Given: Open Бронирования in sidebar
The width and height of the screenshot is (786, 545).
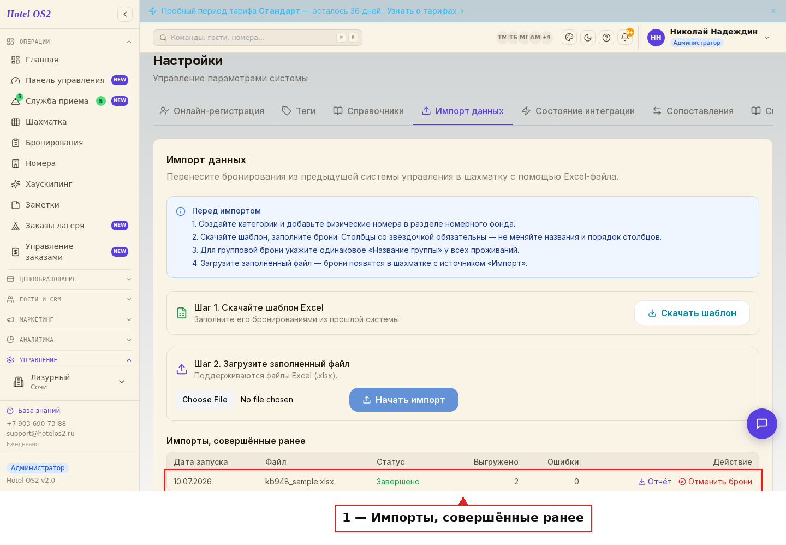Looking at the screenshot, I should (69, 143).
